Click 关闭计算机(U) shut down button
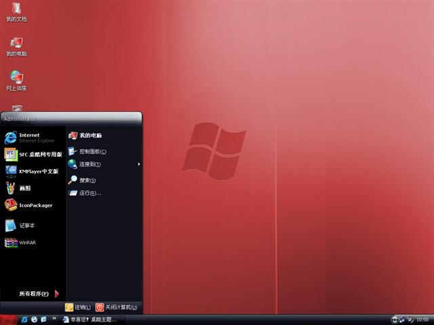This screenshot has height=325, width=434. tap(117, 307)
